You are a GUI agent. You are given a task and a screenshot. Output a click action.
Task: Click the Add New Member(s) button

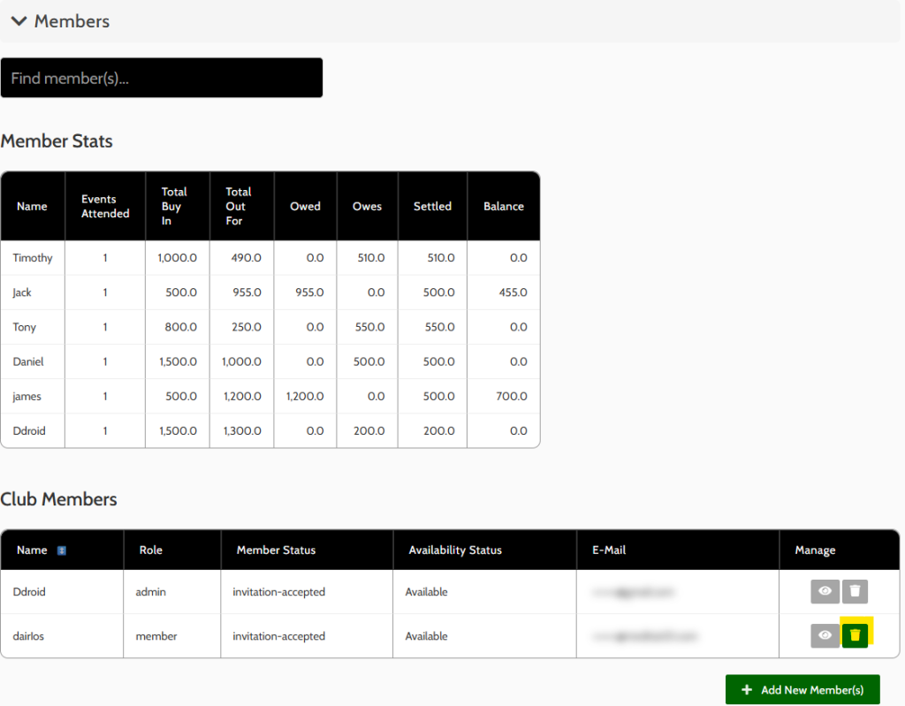pos(802,689)
